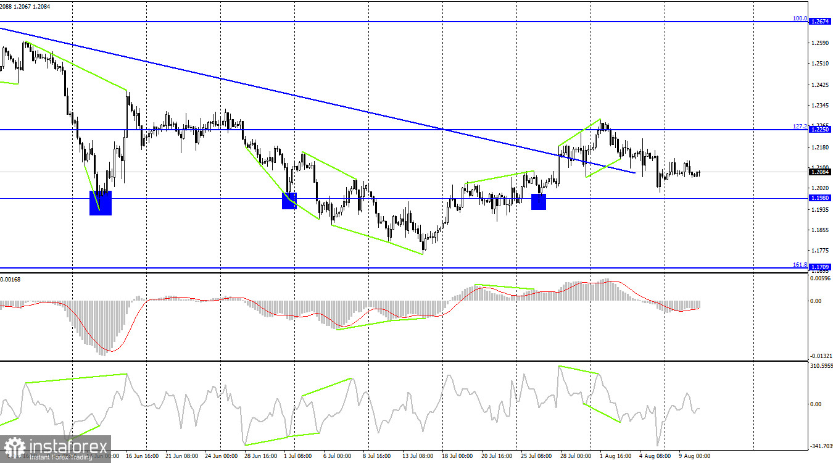This screenshot has width=833, height=463.
Task: Click the MACD scale -0.01325 value
Action: [821, 356]
